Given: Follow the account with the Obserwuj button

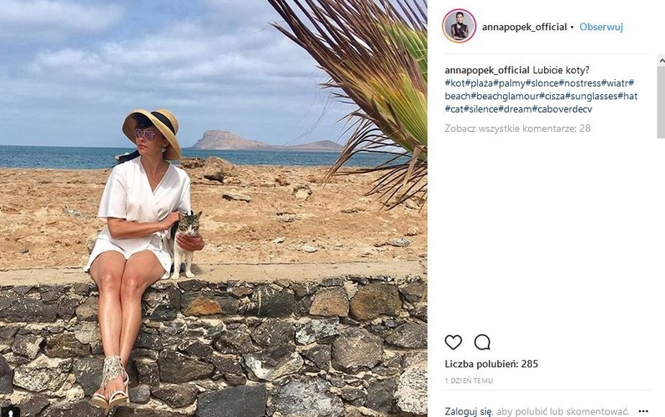Looking at the screenshot, I should tap(601, 27).
